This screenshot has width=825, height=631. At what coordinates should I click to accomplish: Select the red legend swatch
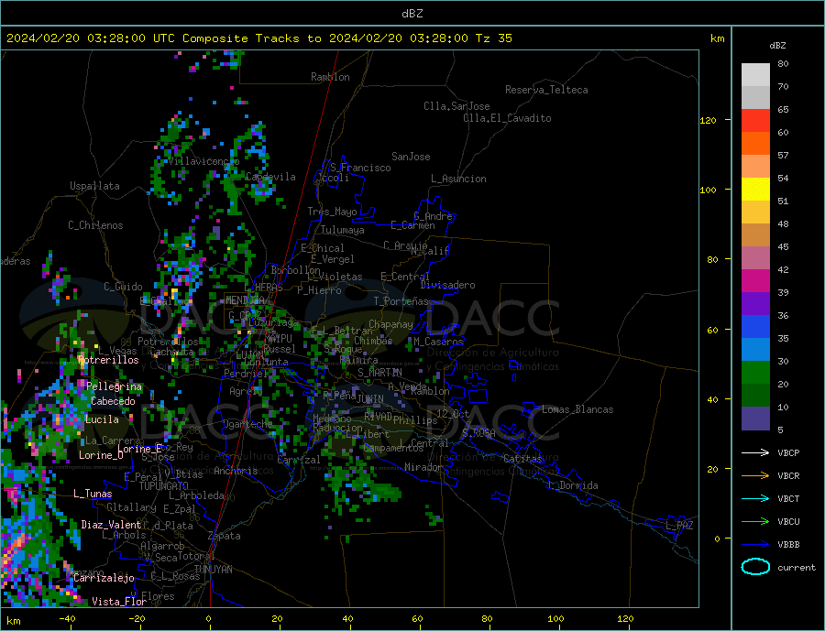coord(755,120)
